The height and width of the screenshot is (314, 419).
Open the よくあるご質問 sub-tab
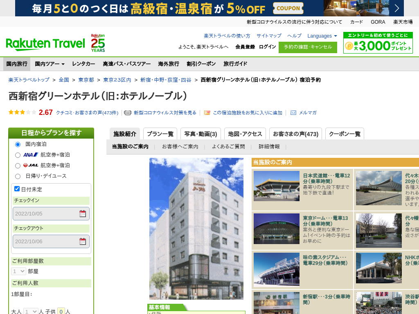[228, 147]
